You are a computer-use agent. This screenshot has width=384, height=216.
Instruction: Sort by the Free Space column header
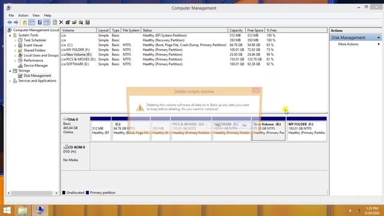click(x=255, y=31)
